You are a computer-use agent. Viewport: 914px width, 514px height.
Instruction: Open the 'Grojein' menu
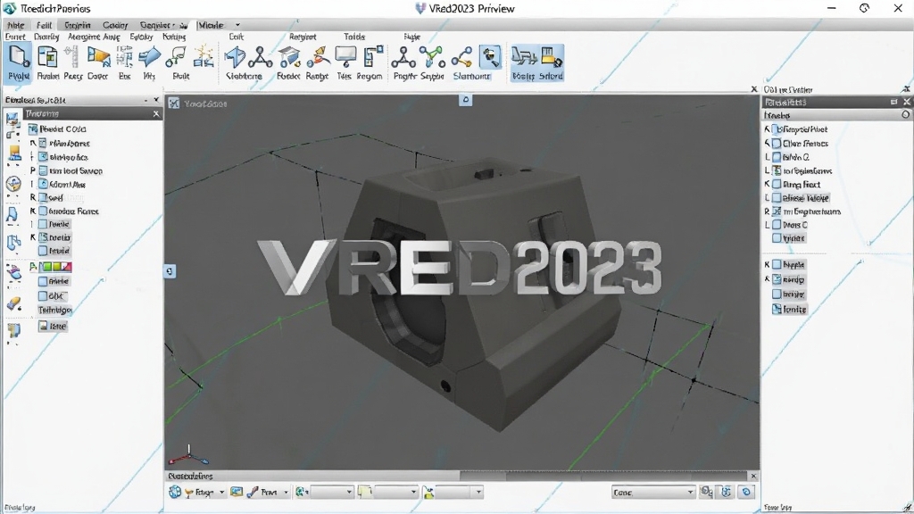click(78, 25)
